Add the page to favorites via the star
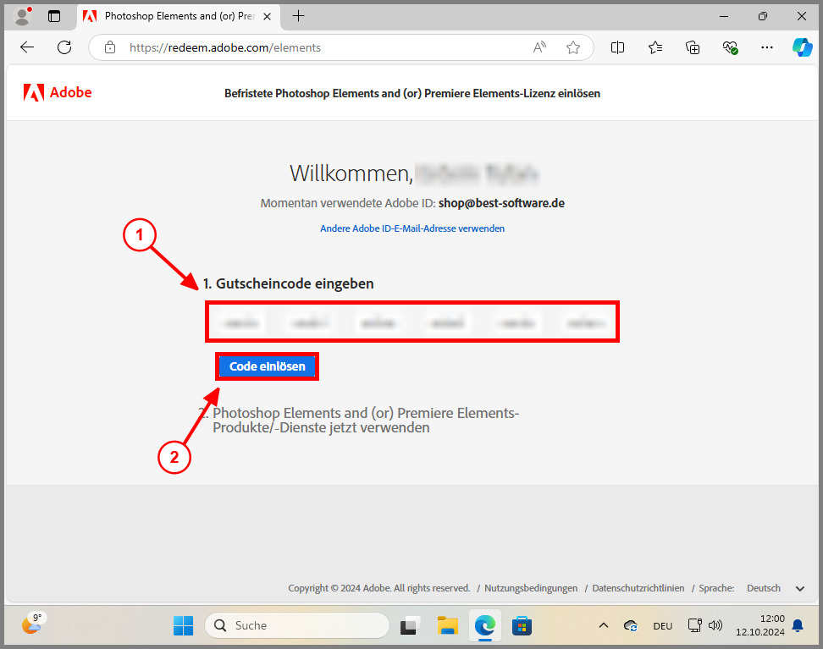Image resolution: width=823 pixels, height=649 pixels. pos(573,47)
